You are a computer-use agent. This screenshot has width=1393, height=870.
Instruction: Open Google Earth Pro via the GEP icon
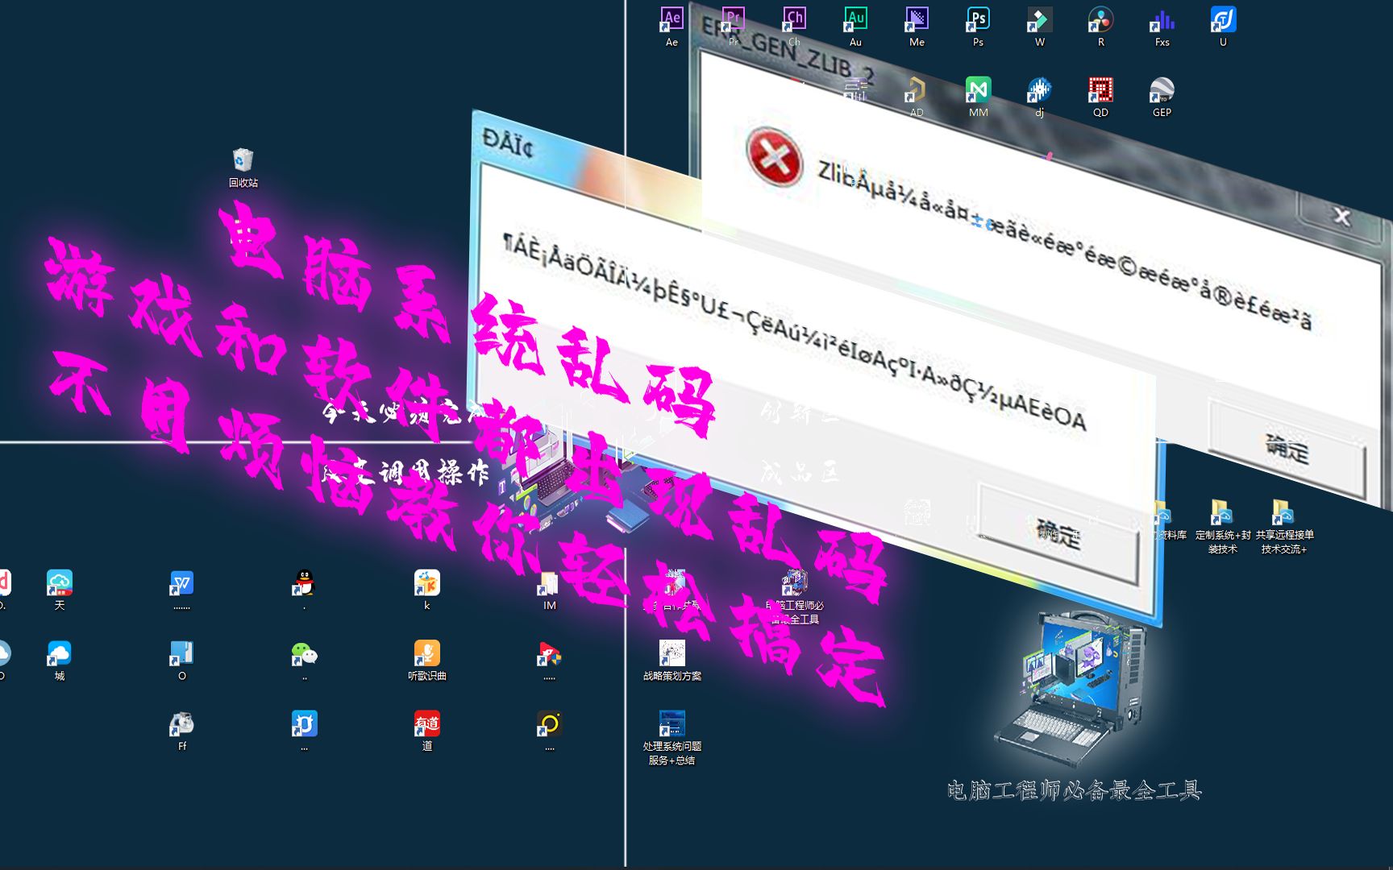(x=1161, y=90)
